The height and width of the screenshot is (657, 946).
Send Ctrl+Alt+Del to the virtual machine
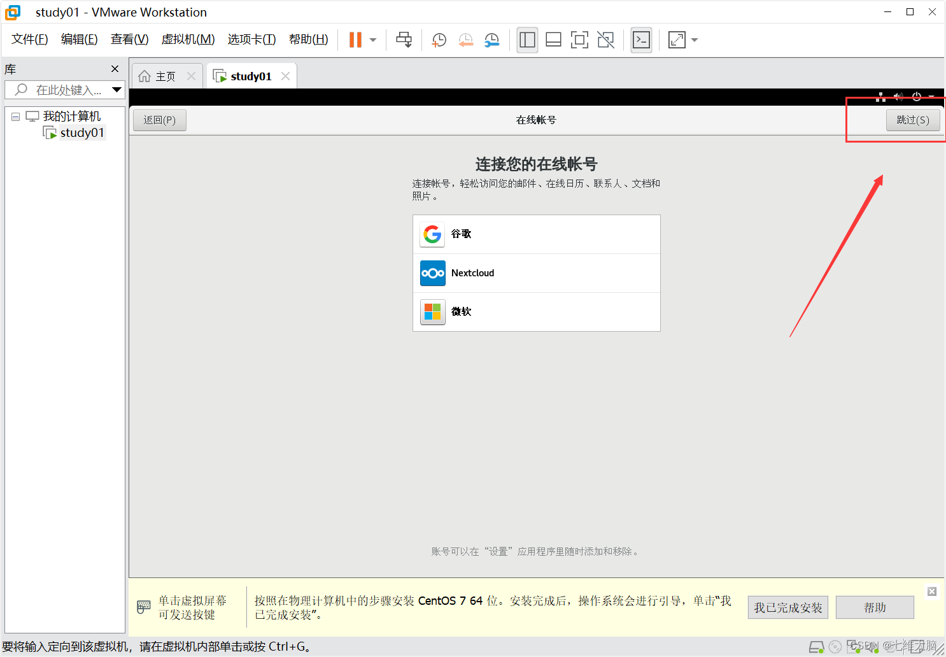coord(404,39)
